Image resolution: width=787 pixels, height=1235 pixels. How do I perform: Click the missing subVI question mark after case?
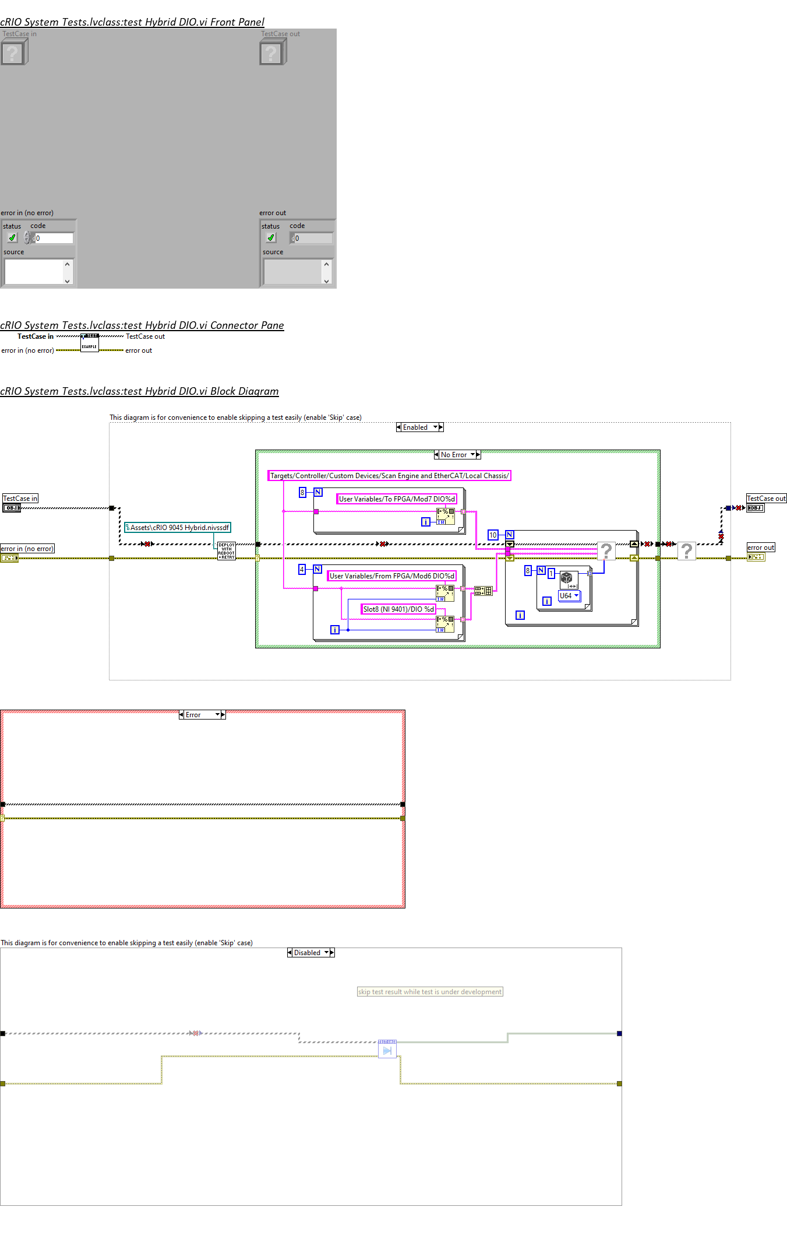coord(687,551)
